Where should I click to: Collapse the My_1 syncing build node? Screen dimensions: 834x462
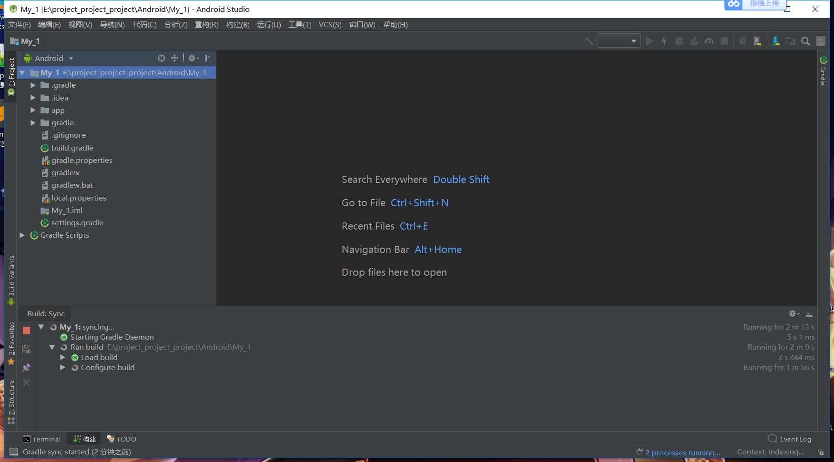tap(41, 327)
